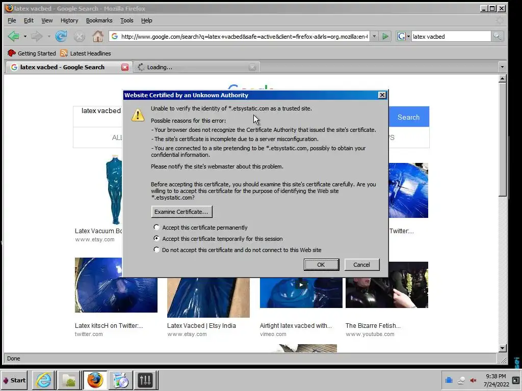
Task: Click the vimeo video thumbnail
Action: pyautogui.click(x=301, y=293)
